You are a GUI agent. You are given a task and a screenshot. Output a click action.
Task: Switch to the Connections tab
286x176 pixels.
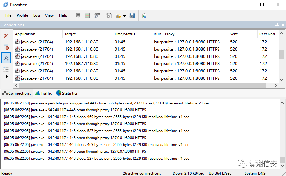(x=17, y=93)
